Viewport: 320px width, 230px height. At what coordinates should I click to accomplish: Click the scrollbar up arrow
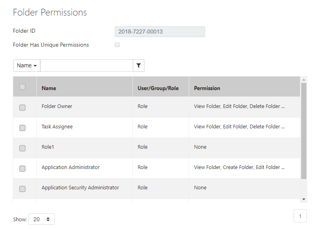click(304, 80)
